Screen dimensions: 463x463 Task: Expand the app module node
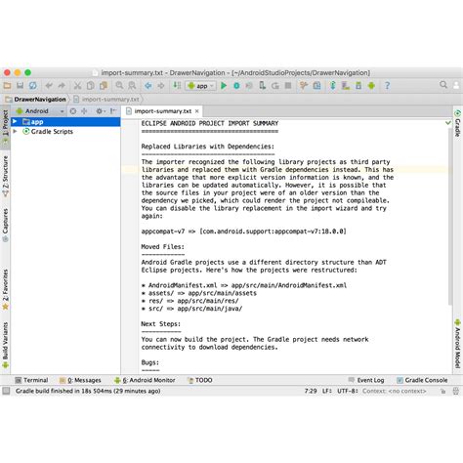[15, 122]
